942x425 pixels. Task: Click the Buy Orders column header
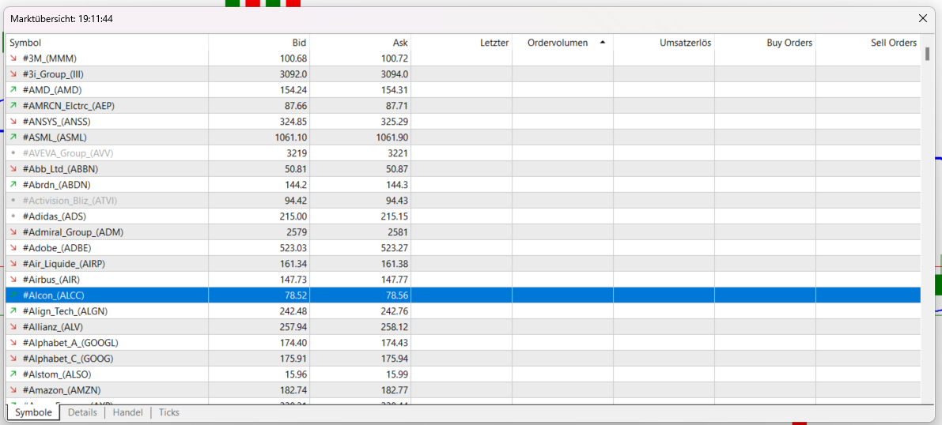[765, 43]
